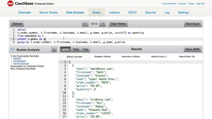Select the embedded bucket
The image size is (212, 119).
coord(19,61)
